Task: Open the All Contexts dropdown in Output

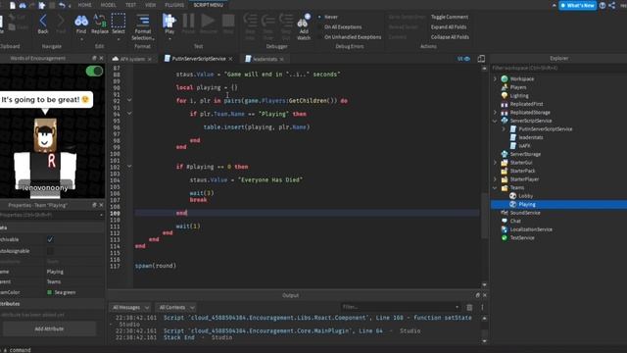Action: tap(176, 307)
